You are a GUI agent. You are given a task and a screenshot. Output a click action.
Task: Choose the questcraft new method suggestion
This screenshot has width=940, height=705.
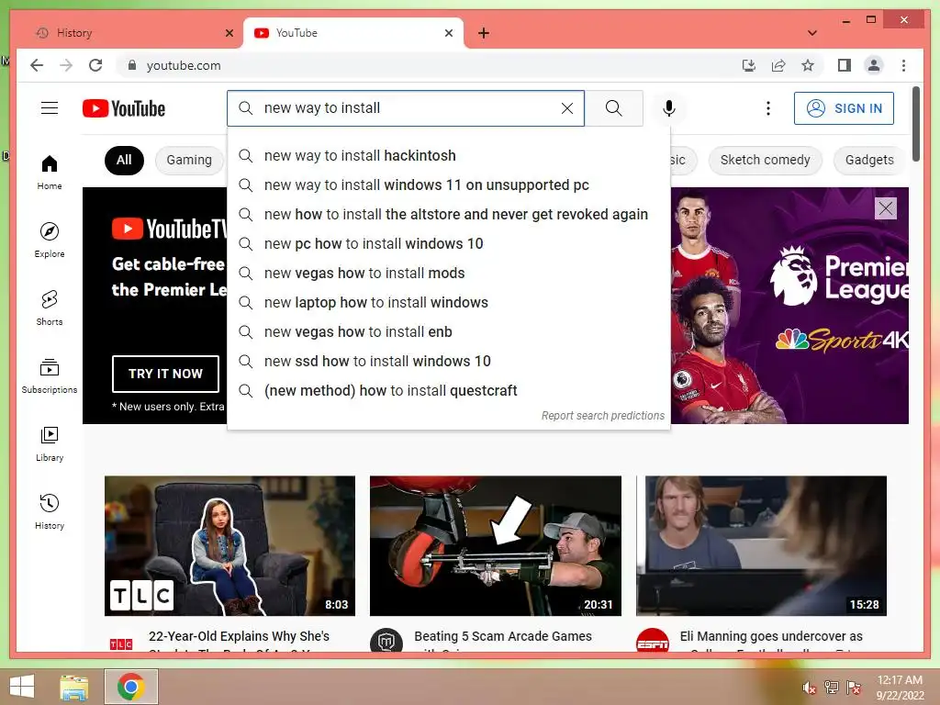coord(448,390)
